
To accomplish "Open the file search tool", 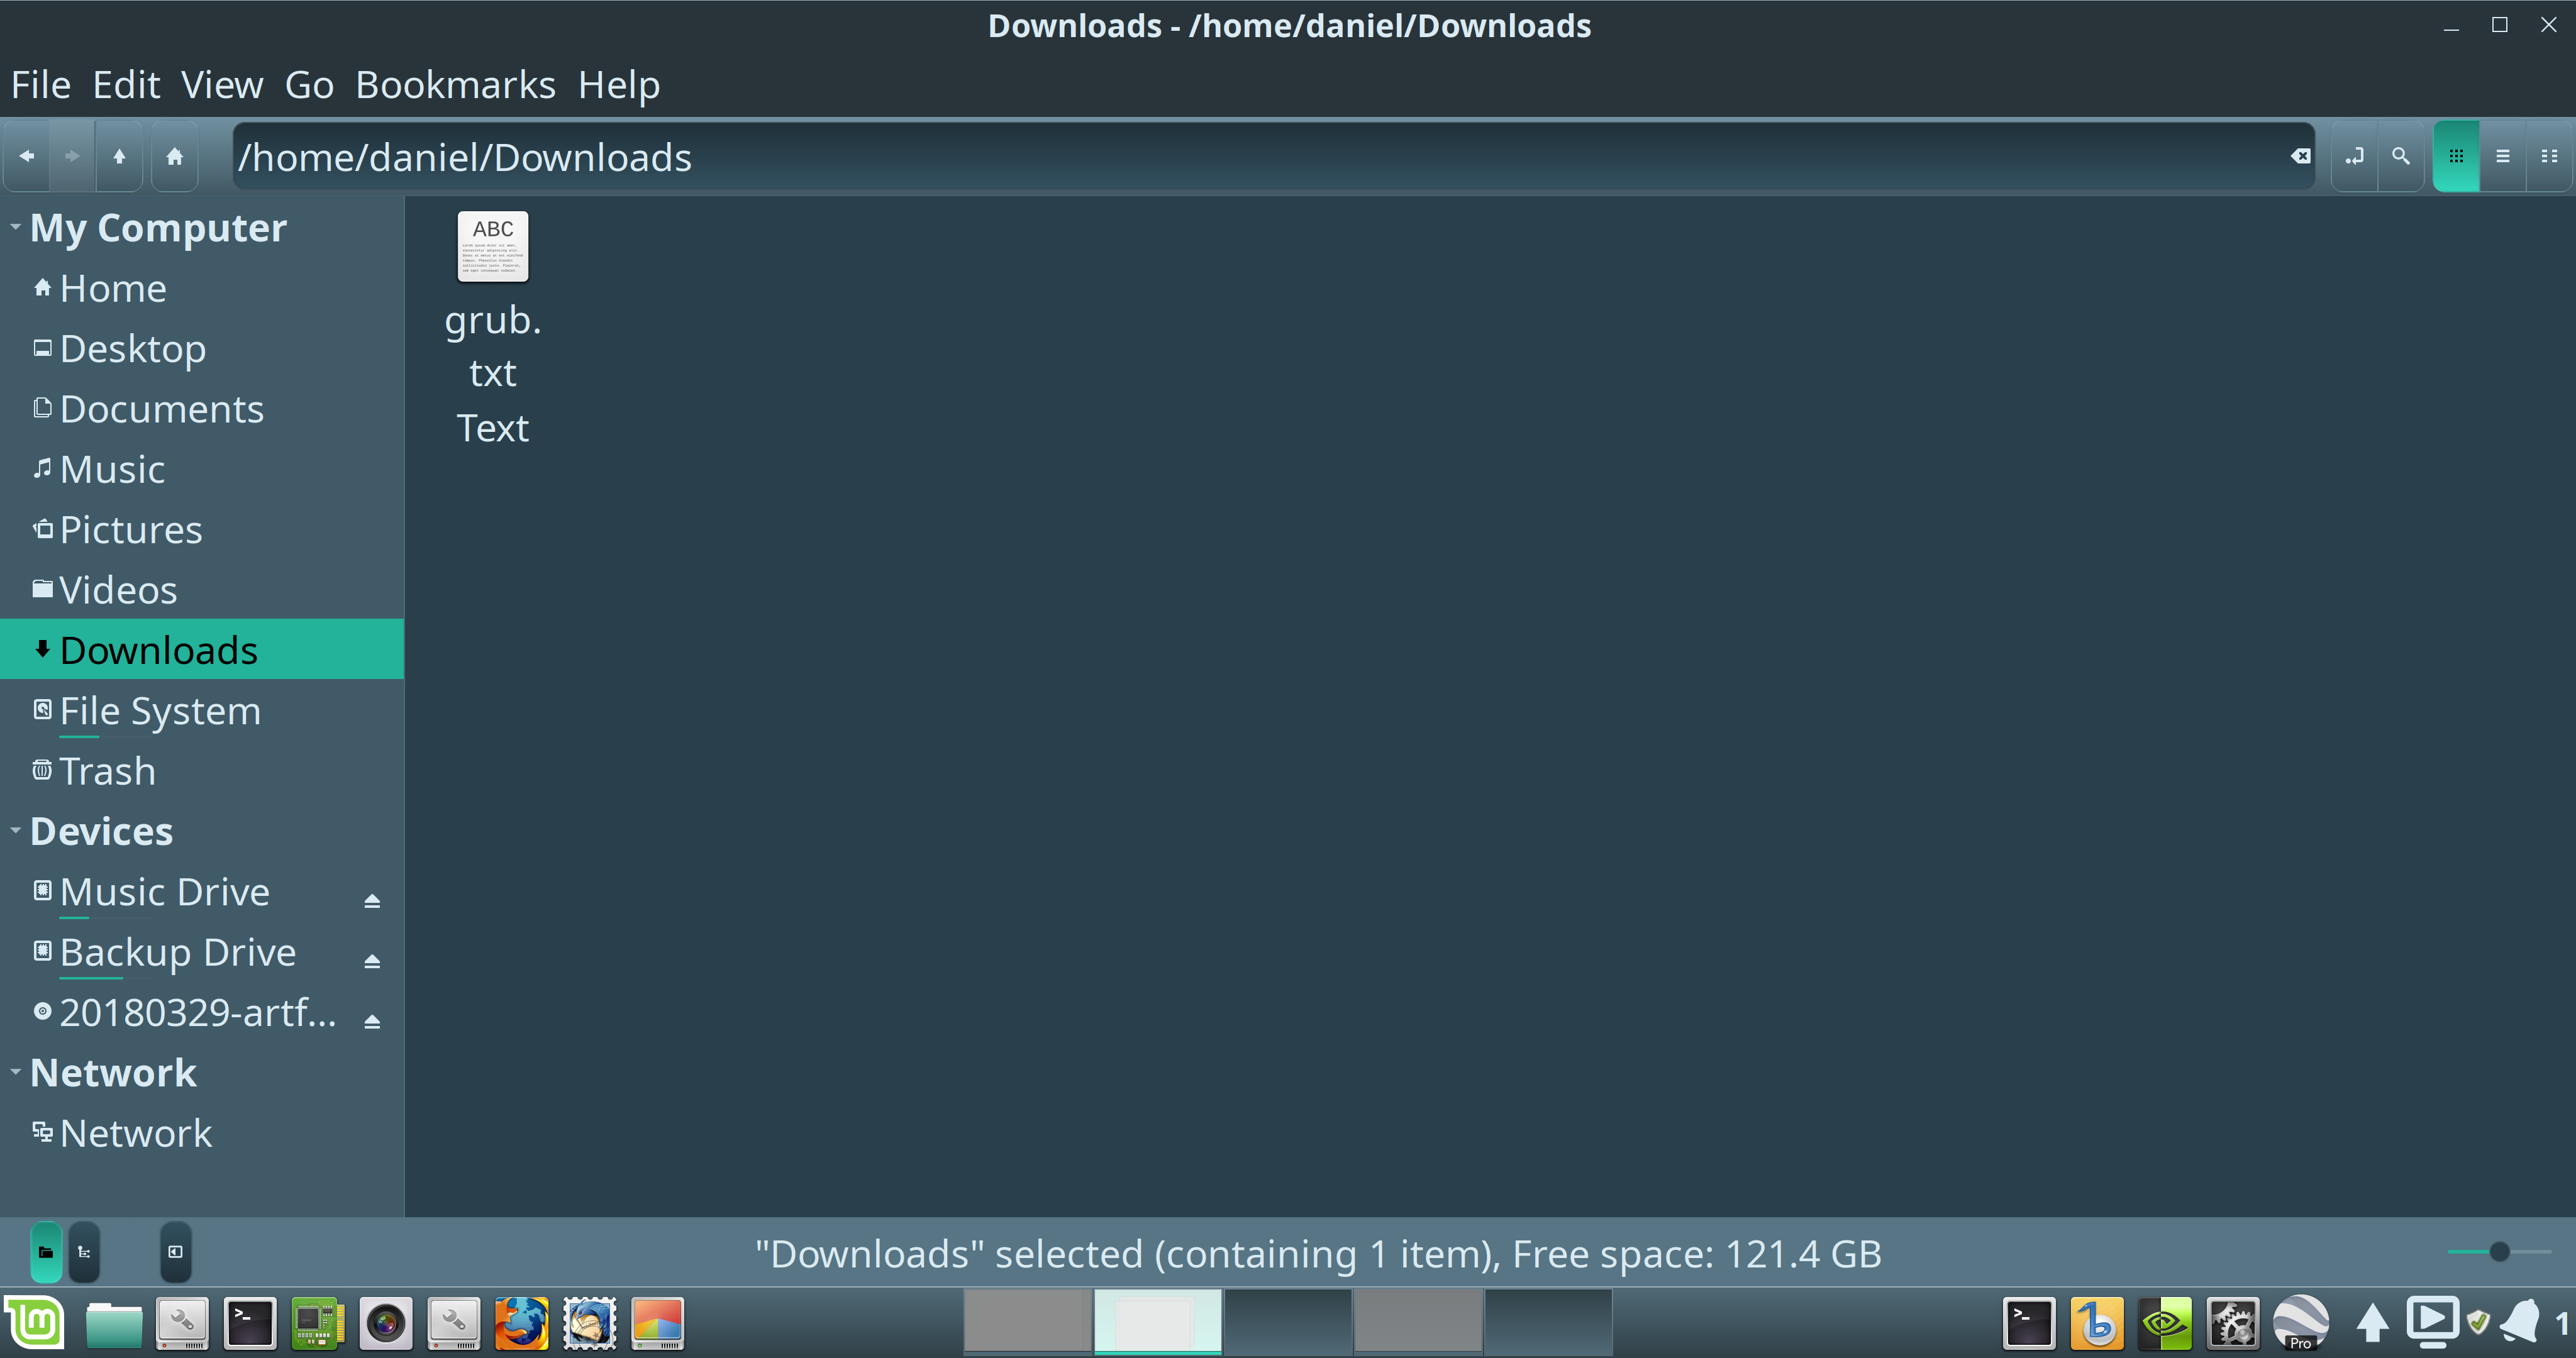I will [2401, 156].
